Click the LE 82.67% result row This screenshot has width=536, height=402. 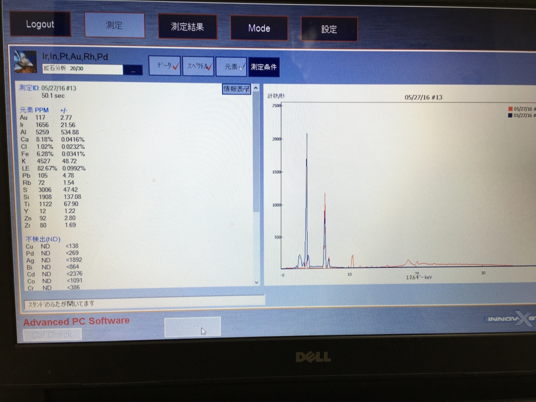[x=54, y=169]
